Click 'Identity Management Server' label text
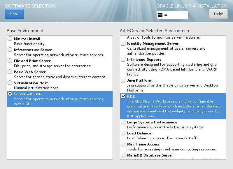Image resolution: width=233 pixels, height=169 pixels. point(153,44)
